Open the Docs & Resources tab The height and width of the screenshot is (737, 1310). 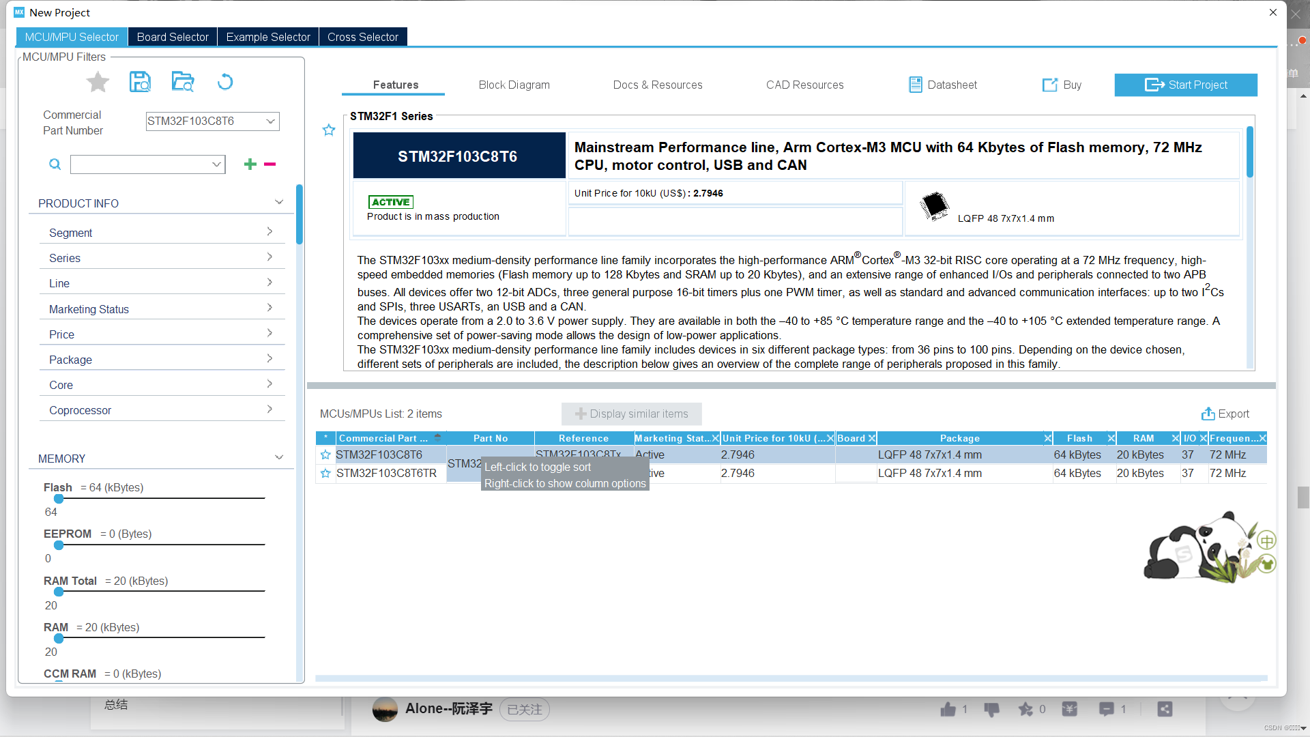tap(658, 85)
